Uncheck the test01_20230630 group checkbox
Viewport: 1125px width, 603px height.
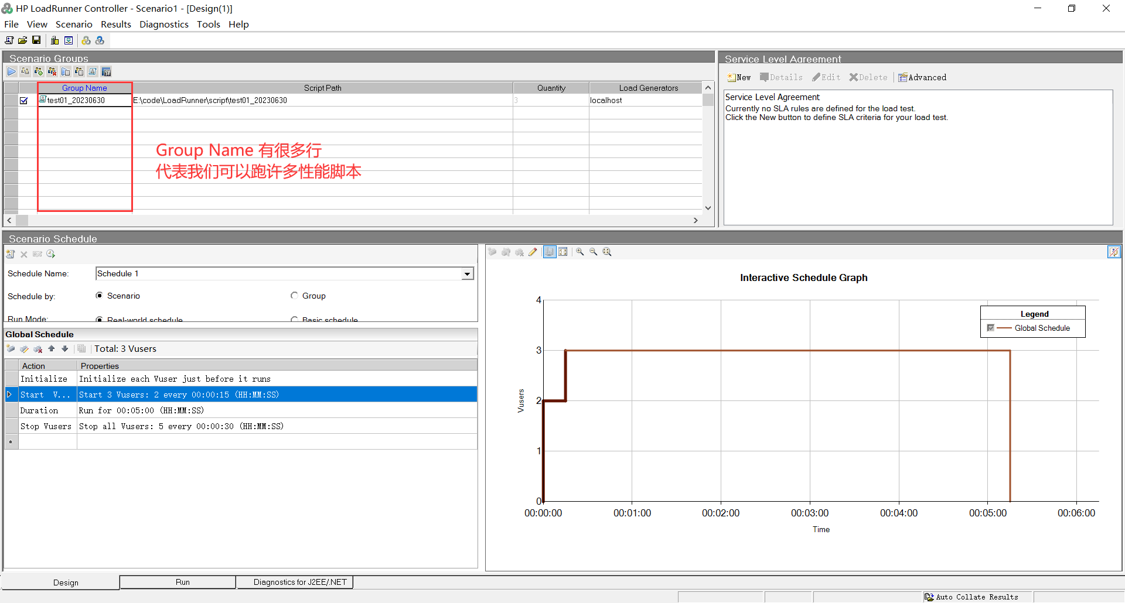[24, 101]
